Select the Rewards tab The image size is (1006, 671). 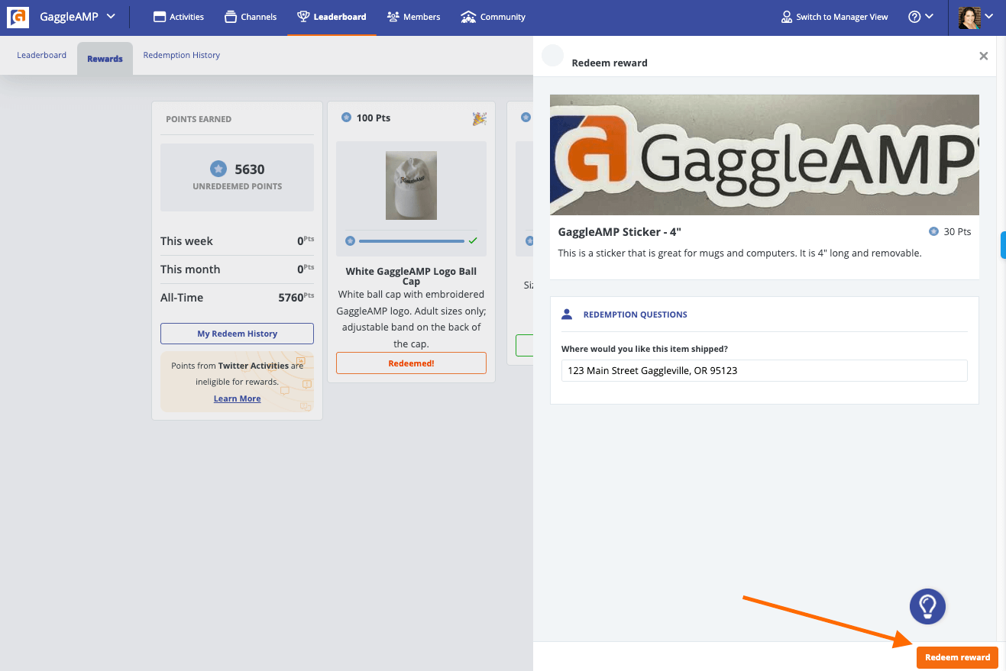pyautogui.click(x=105, y=59)
